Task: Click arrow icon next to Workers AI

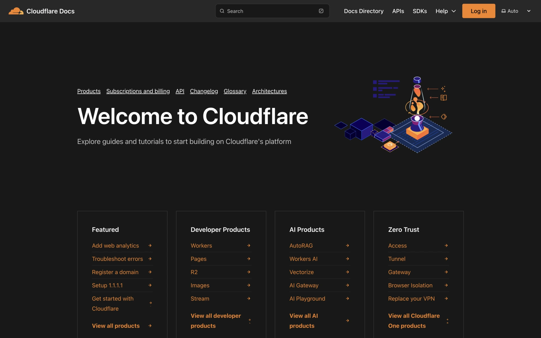Action: click(347, 259)
